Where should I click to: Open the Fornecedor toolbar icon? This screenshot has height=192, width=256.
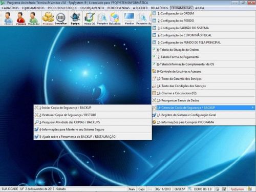(x=21, y=18)
